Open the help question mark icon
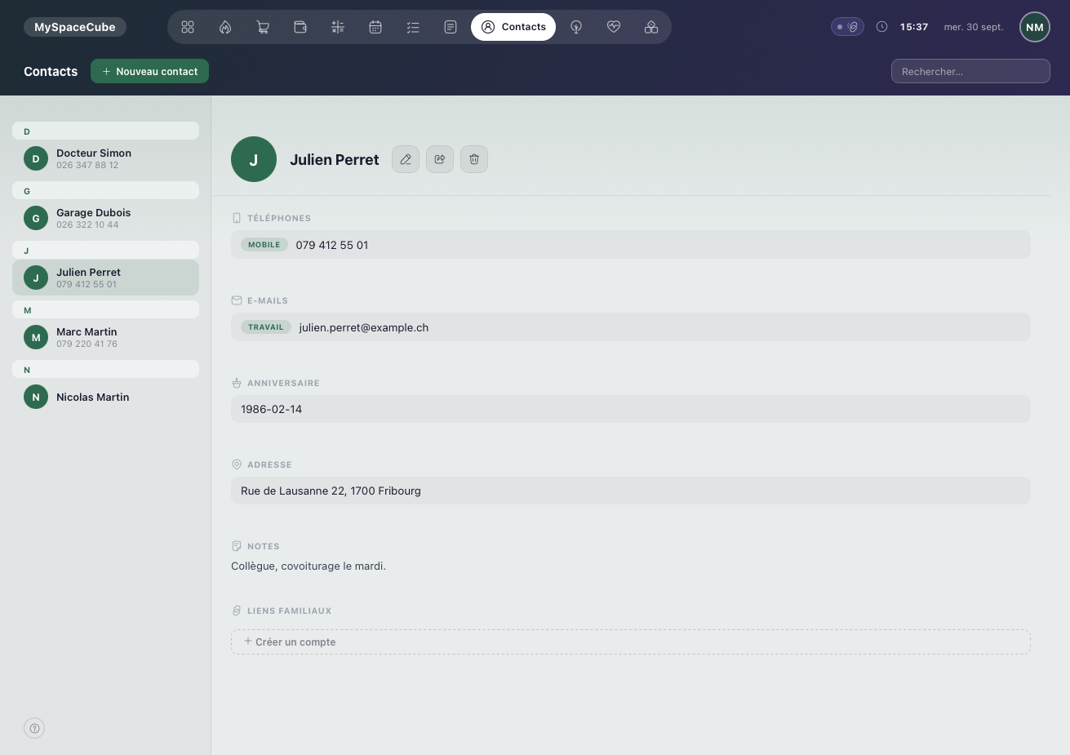This screenshot has height=755, width=1070. click(x=34, y=728)
